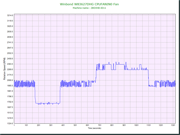Click the 2458.0 y-axis value
180x135 pixels.
[x=10, y=59]
